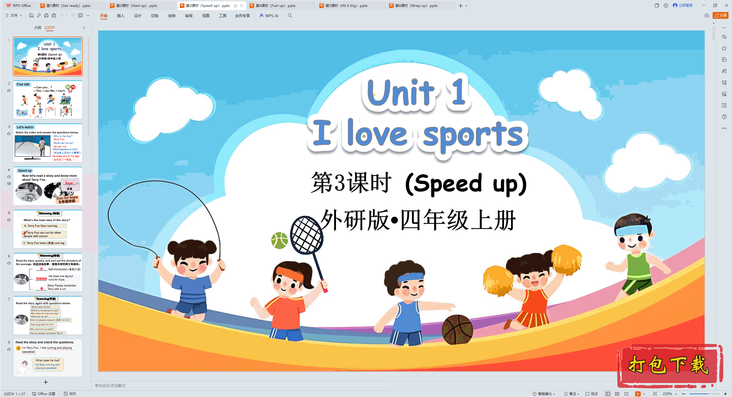Open the 审阅 review ribbon tab
This screenshot has height=397, width=732.
(x=189, y=16)
